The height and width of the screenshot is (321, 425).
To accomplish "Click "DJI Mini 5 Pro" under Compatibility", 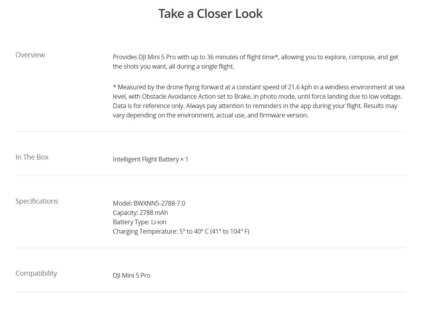I will click(x=131, y=275).
